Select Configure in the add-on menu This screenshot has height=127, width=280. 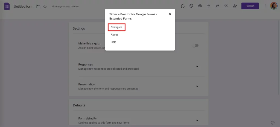click(x=116, y=27)
